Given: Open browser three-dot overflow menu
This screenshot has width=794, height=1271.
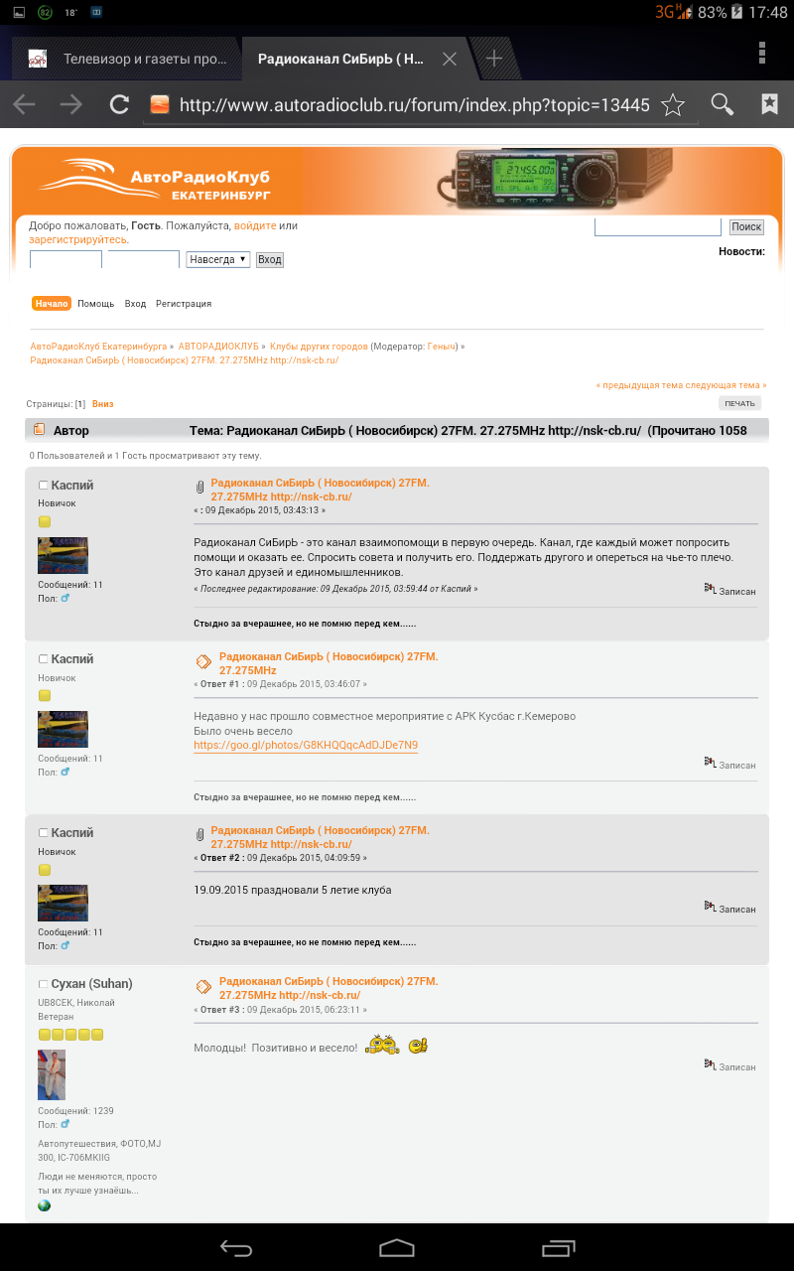Looking at the screenshot, I should [761, 53].
